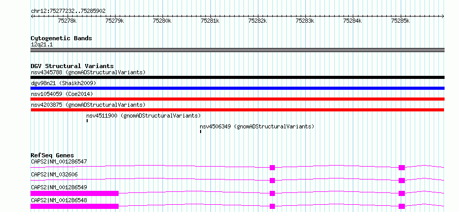Click the dgv98n21 (Shaikh2009) label
Image resolution: width=459 pixels, height=212 pixels.
[x=63, y=83]
